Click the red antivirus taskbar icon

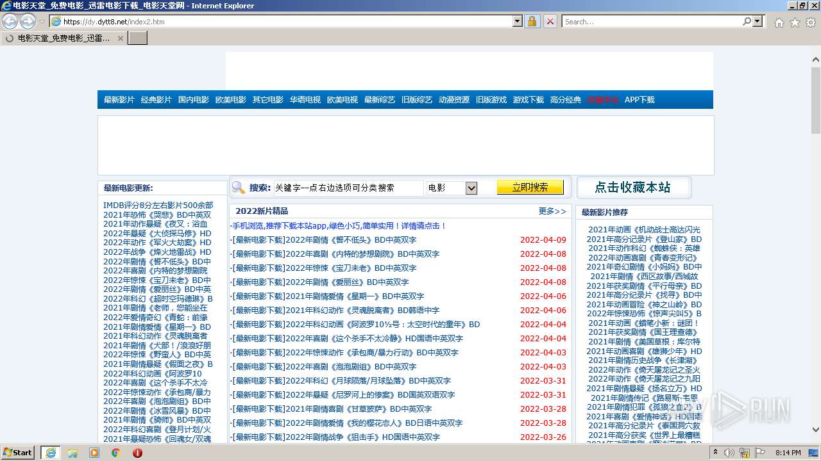(x=137, y=453)
